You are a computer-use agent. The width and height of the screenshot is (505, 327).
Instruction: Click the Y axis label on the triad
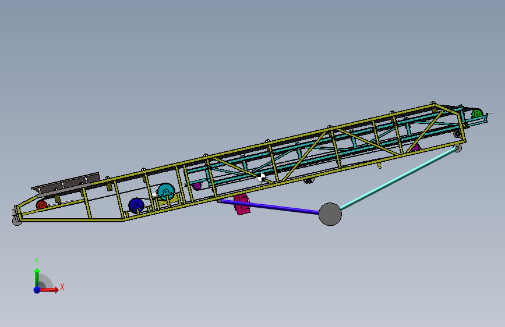point(37,261)
